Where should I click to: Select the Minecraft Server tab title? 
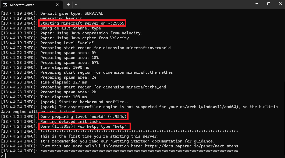click(x=22, y=5)
